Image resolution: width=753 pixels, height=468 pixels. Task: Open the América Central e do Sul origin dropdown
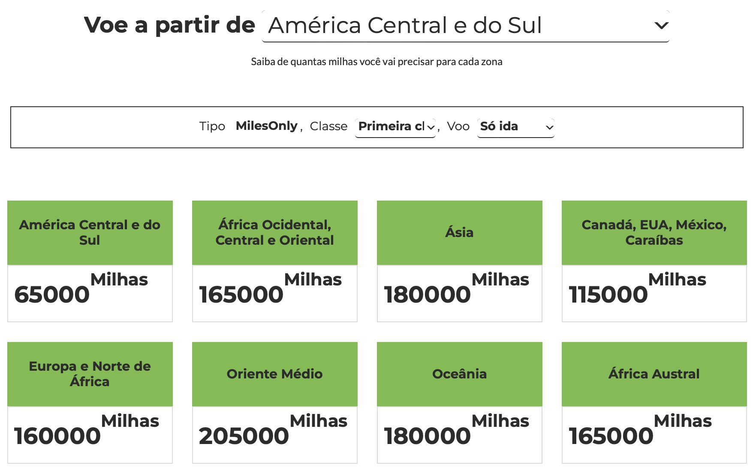point(466,26)
